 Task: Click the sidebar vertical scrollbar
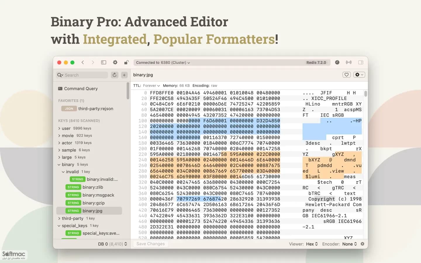(128, 91)
